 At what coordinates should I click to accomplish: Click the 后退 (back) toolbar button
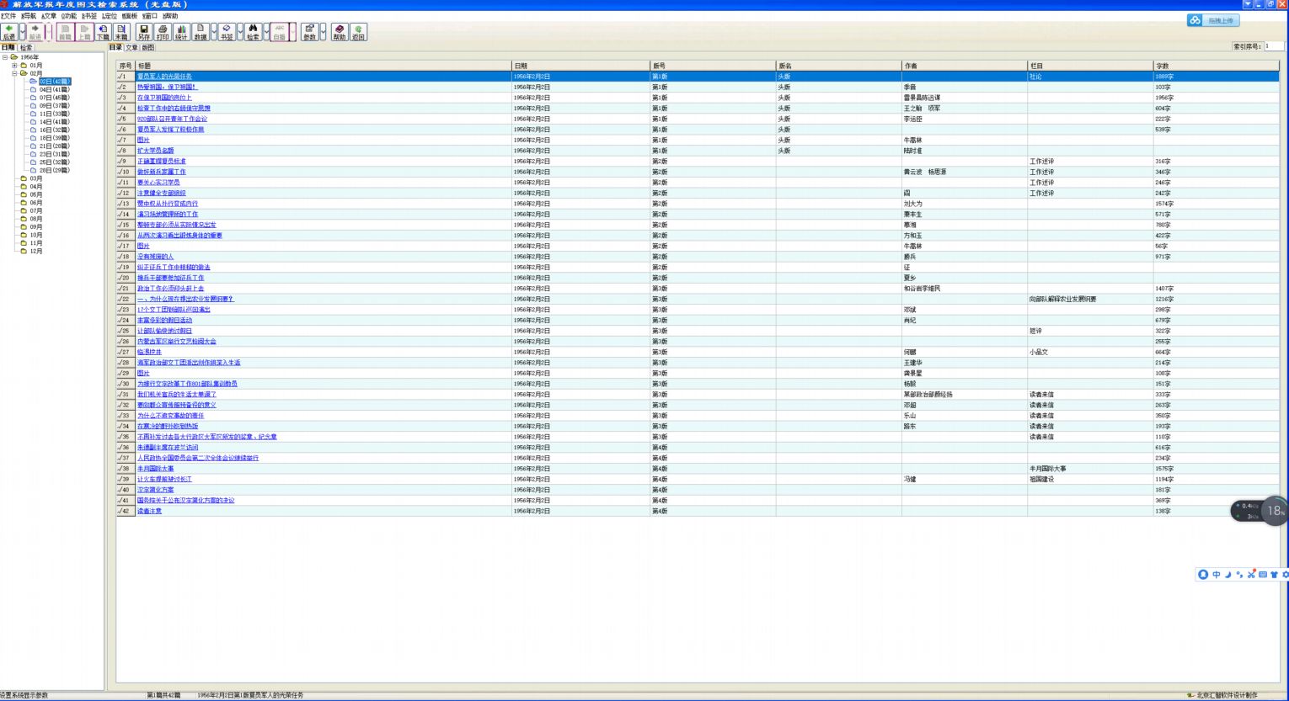9,32
